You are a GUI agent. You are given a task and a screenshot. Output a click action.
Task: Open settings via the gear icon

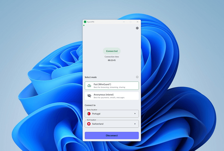click(x=137, y=28)
